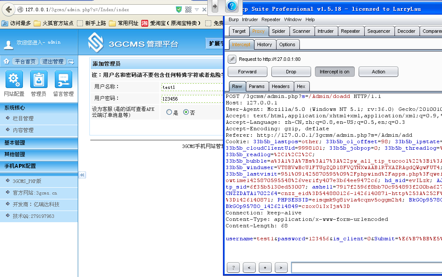Switch to the Hex view tab

click(x=301, y=86)
